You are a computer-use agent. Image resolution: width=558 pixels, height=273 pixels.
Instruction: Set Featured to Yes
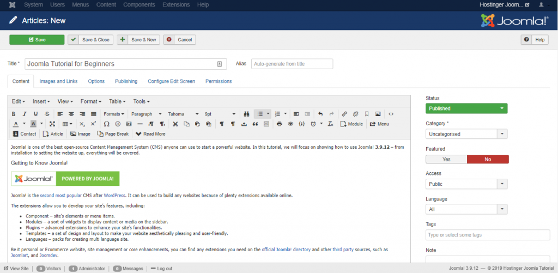(446, 159)
